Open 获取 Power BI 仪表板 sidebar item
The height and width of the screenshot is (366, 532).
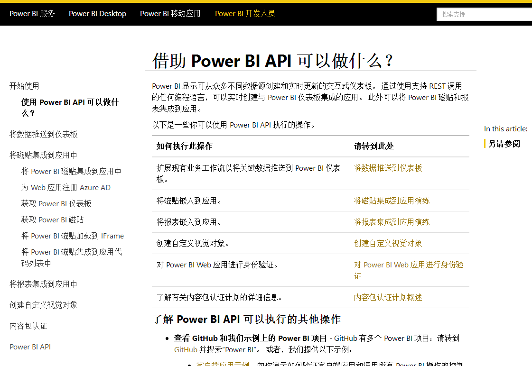click(x=56, y=204)
